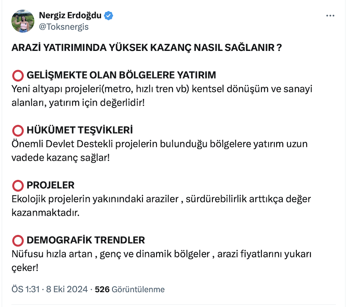This screenshot has height=307, width=358.
Task: Click the blue verified badge
Action: 109,16
